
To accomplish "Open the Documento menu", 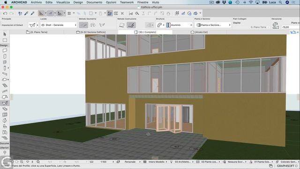I will point(94,2).
